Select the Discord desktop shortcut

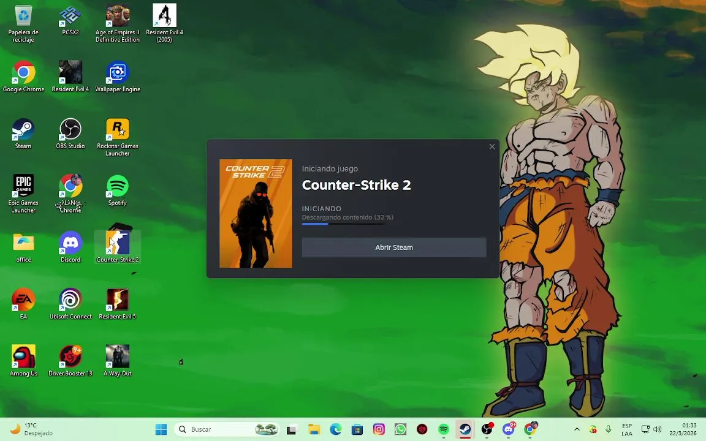tap(70, 247)
